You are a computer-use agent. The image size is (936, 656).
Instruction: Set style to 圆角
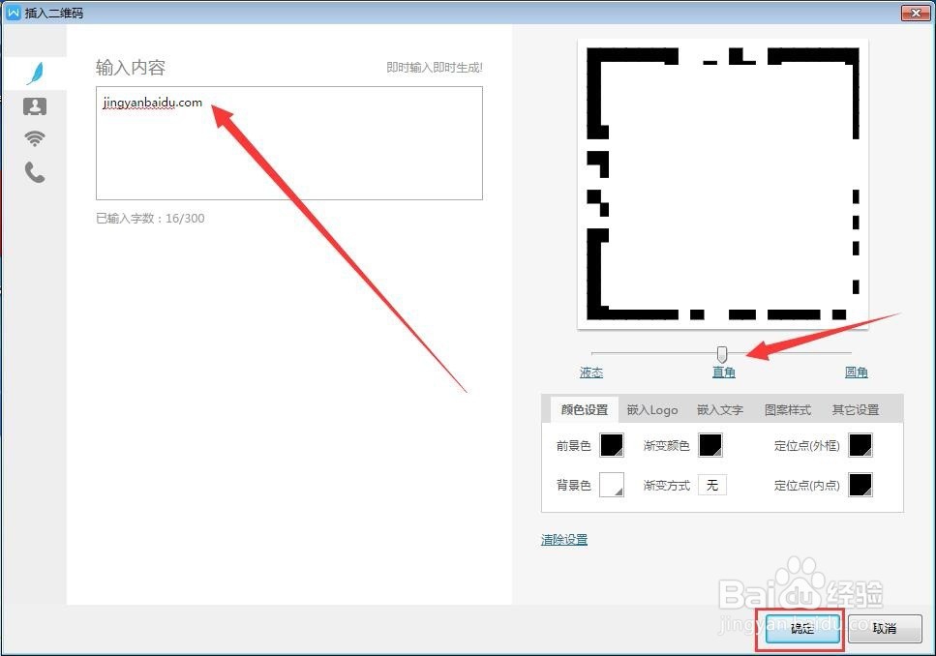tap(856, 373)
